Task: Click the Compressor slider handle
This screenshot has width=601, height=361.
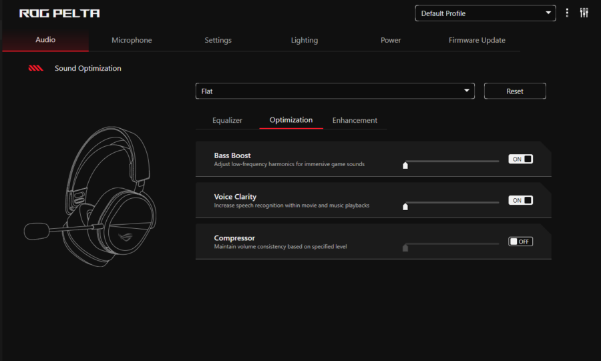Action: (x=405, y=248)
